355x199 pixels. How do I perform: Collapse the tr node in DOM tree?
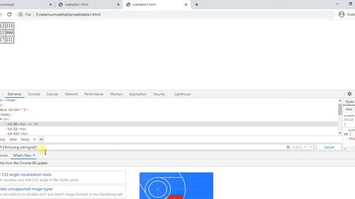pos(1,119)
